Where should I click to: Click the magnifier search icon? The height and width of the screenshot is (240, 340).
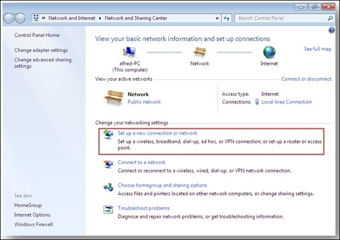[x=330, y=18]
